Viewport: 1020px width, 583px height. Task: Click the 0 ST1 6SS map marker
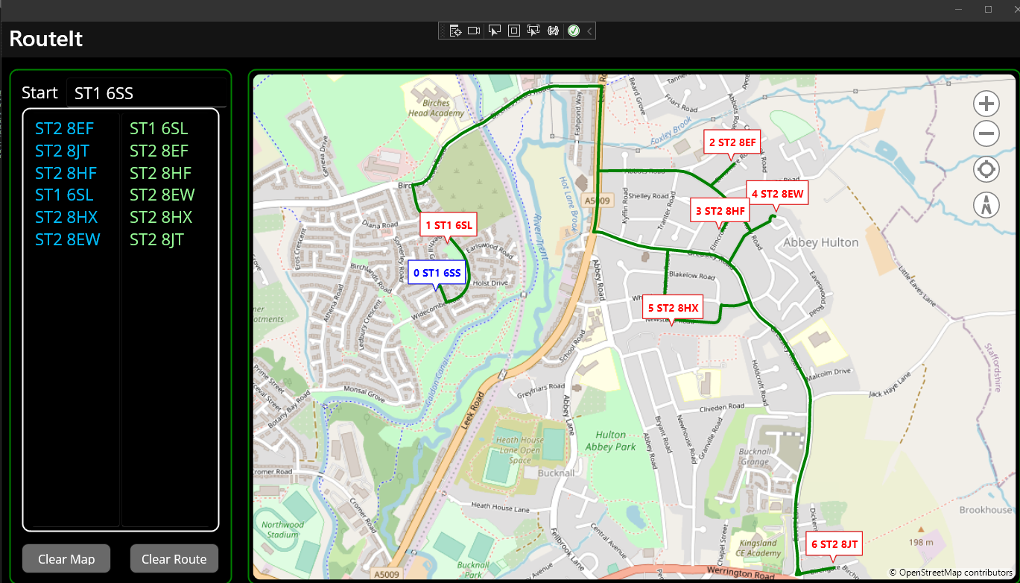(437, 273)
